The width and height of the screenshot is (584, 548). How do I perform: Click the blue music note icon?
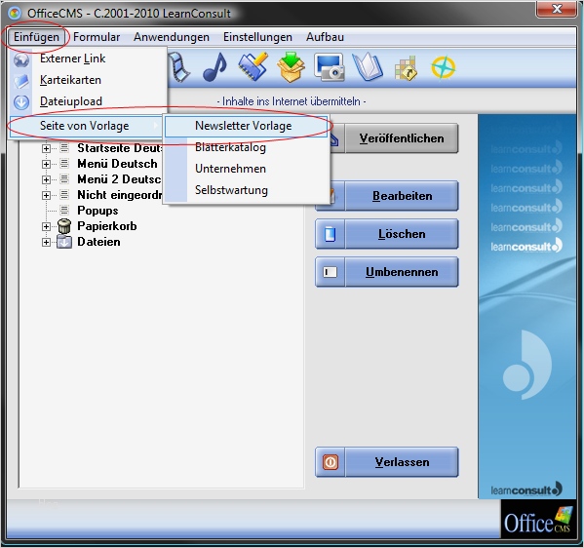click(214, 67)
